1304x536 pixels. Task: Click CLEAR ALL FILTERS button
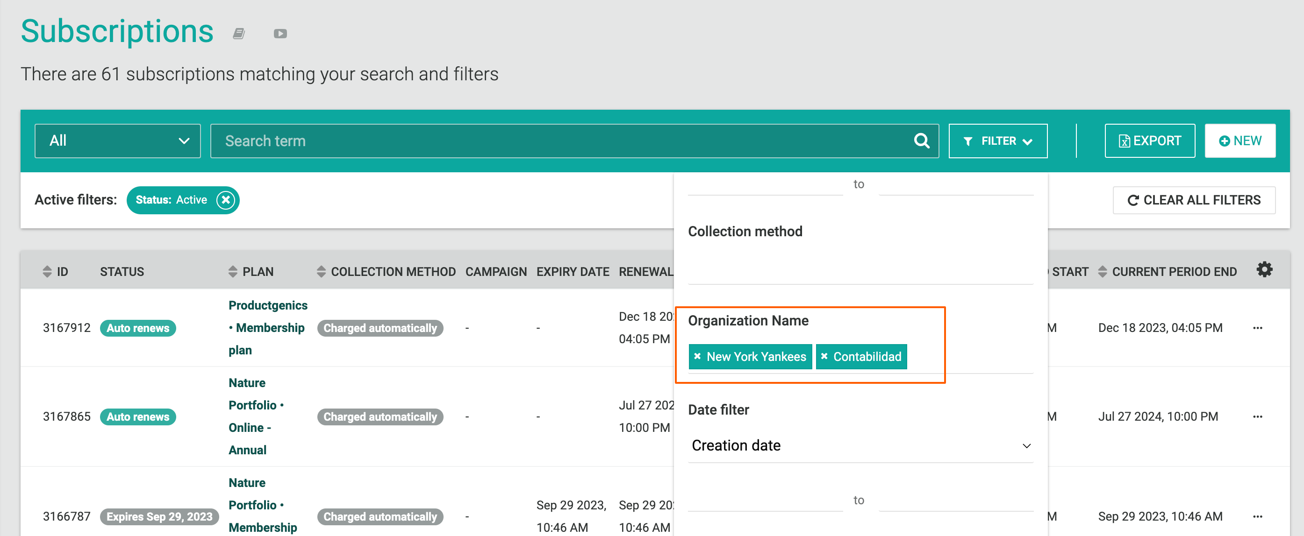(1194, 200)
